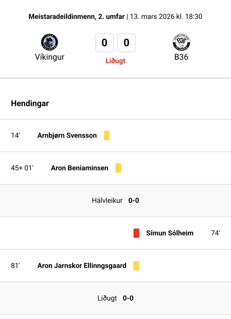Click the Víkingur team name

(x=50, y=57)
